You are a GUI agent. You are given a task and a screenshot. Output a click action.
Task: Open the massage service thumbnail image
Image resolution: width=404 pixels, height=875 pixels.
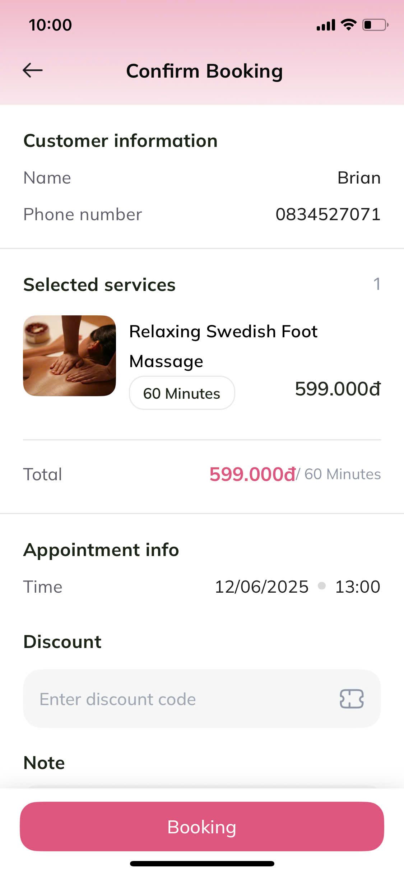pyautogui.click(x=70, y=356)
